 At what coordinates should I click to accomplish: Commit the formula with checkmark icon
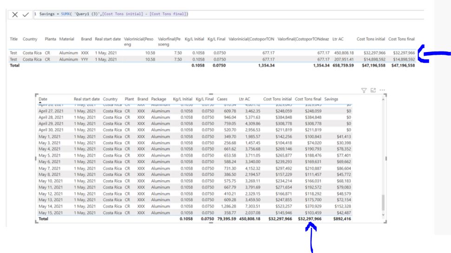point(26,14)
